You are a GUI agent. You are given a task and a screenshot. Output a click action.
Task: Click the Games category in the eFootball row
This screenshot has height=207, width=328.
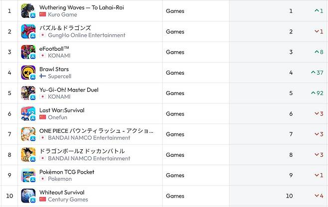point(175,52)
